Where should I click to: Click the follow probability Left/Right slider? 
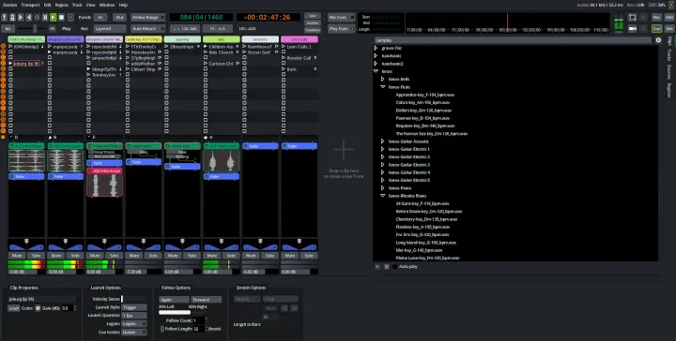pyautogui.click(x=182, y=312)
